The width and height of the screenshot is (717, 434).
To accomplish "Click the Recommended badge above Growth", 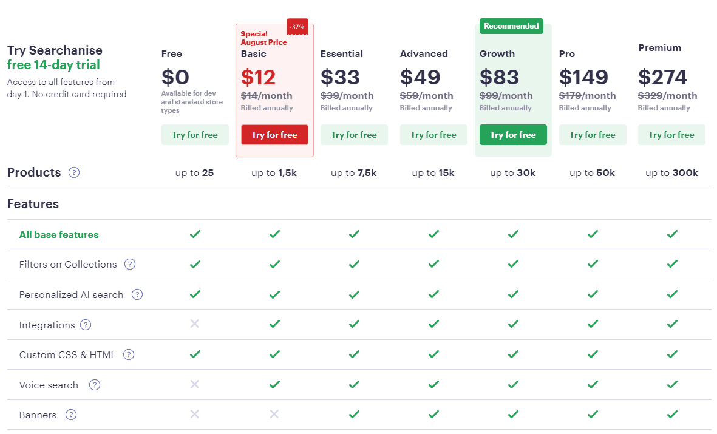I will 511,26.
